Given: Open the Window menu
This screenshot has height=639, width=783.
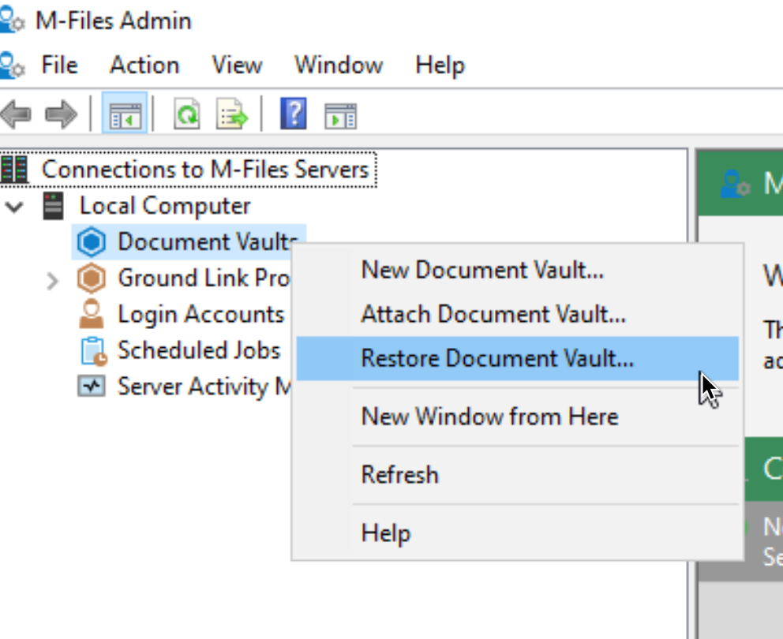Looking at the screenshot, I should (339, 65).
